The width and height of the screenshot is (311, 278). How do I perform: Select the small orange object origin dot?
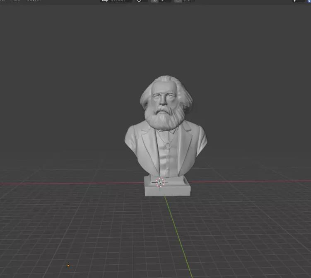(68, 266)
